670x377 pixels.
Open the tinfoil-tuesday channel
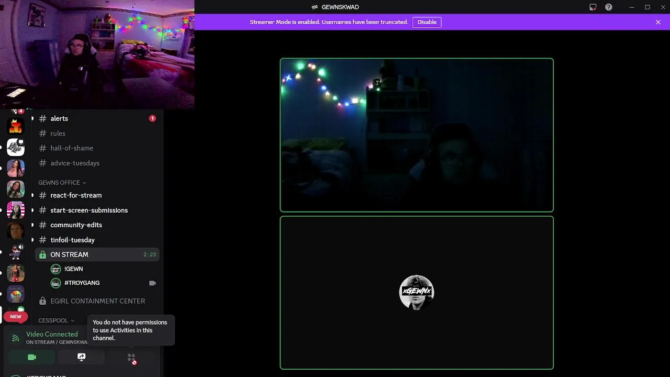click(x=97, y=240)
